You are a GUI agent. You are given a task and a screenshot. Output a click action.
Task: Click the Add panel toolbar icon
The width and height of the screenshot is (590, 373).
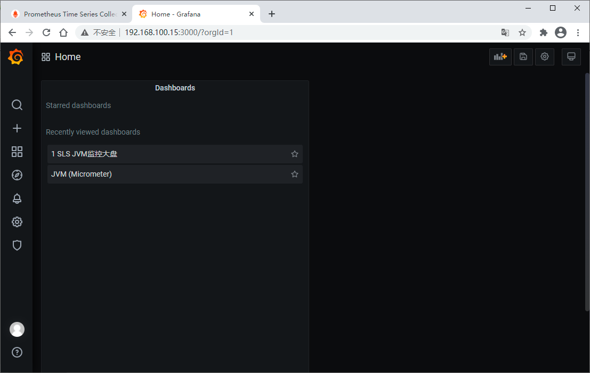point(500,57)
